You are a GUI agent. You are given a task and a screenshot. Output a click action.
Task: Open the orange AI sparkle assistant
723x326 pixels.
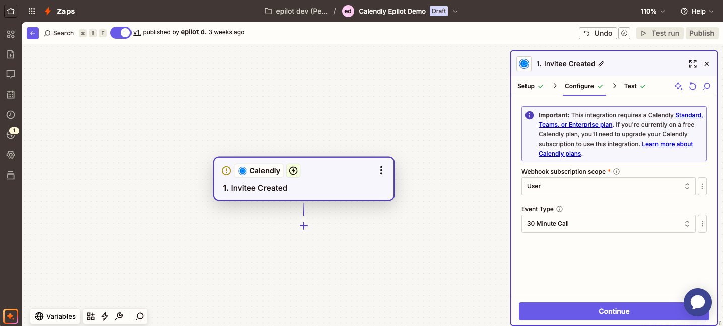pyautogui.click(x=11, y=316)
